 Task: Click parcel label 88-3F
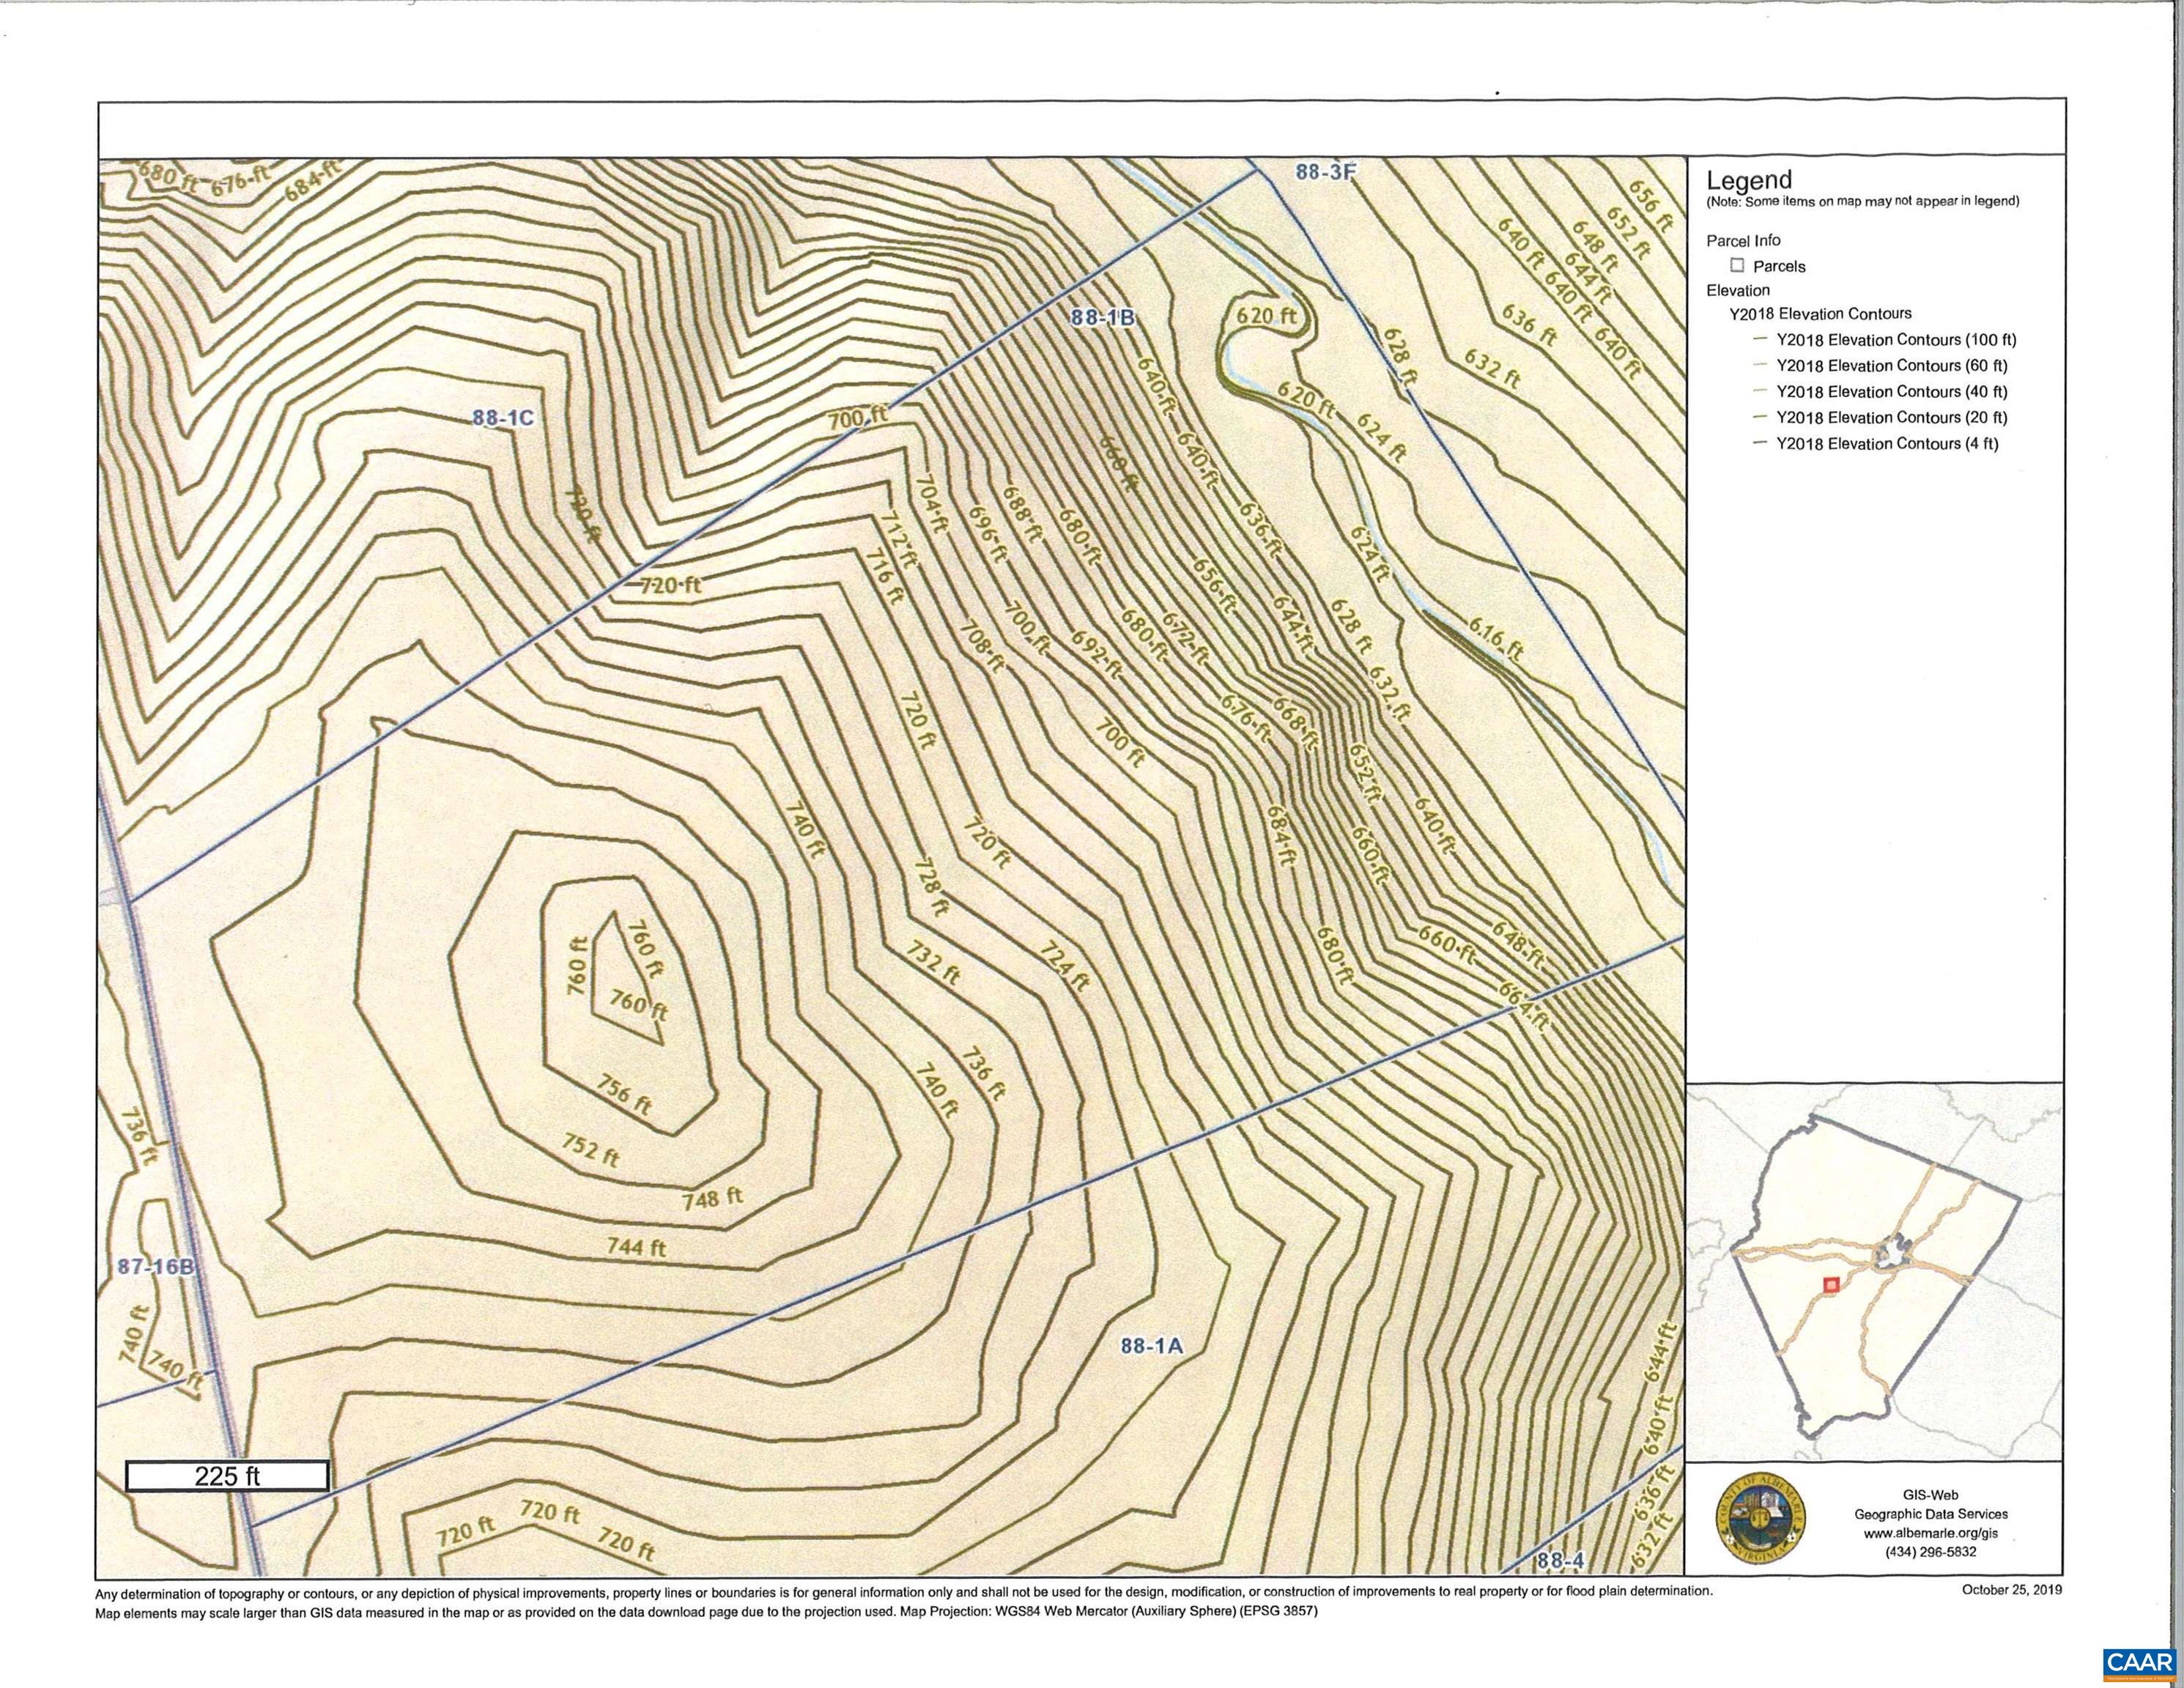click(x=1325, y=171)
